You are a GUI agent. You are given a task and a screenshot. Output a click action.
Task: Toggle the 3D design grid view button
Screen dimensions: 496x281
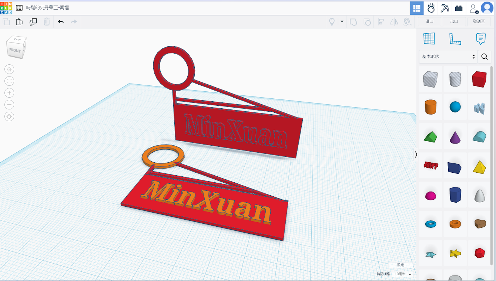point(417,8)
